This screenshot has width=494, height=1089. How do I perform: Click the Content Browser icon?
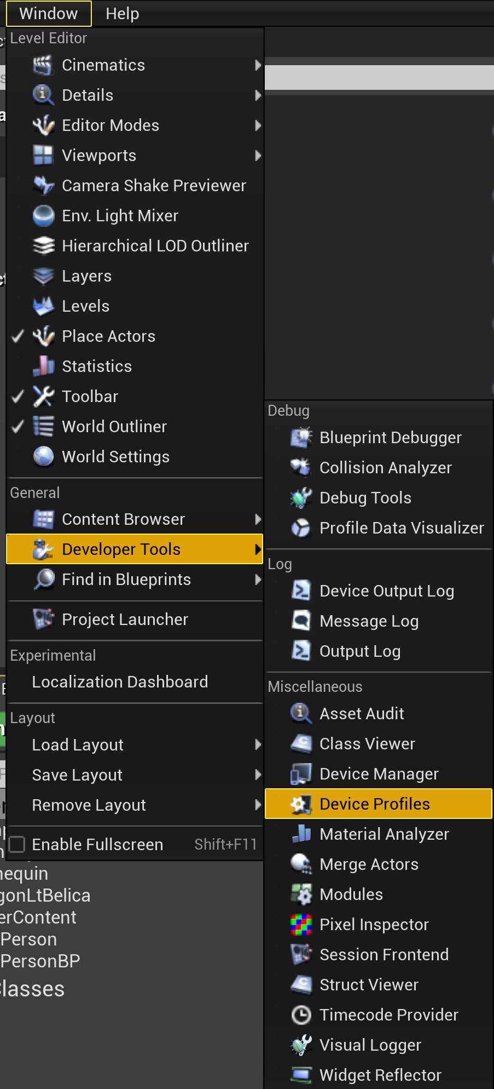coord(43,519)
